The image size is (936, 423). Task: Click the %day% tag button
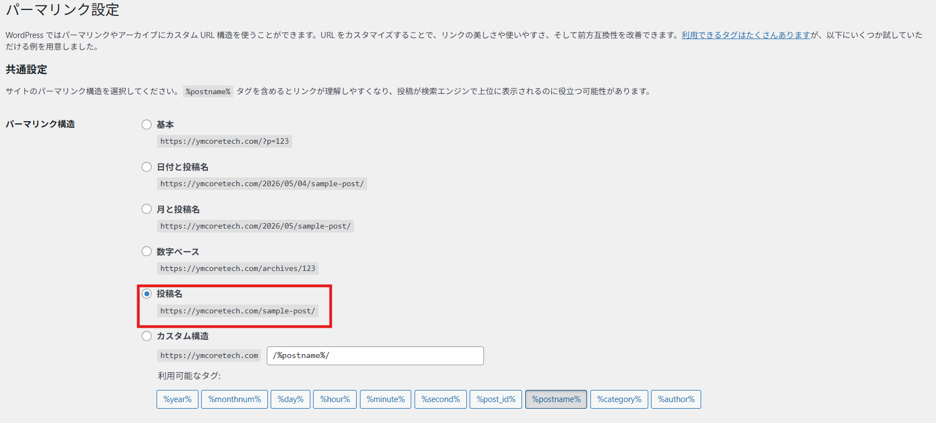coord(291,399)
